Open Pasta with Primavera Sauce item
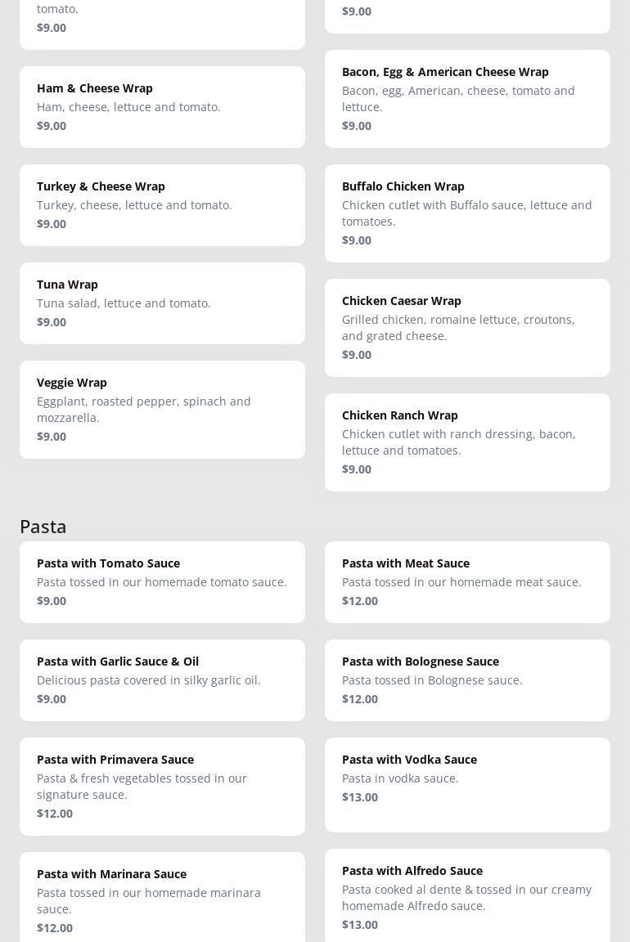The width and height of the screenshot is (630, 942). 162,786
